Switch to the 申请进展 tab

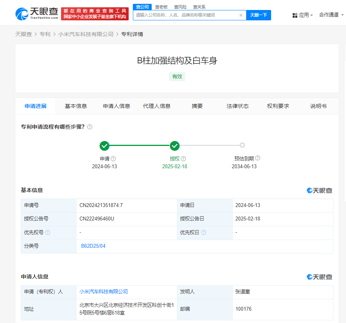coord(36,106)
